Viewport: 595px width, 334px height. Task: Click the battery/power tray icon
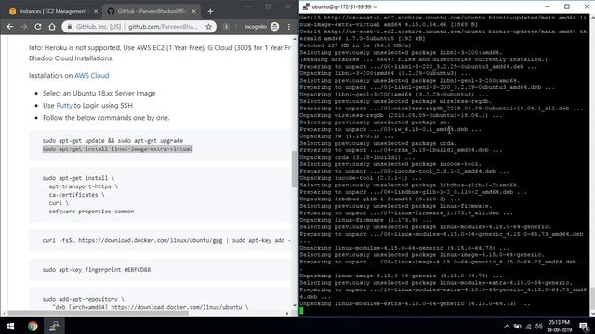pos(518,326)
